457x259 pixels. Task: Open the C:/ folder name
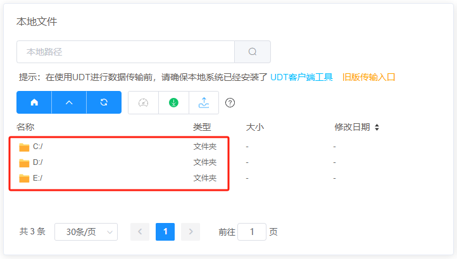(38, 147)
